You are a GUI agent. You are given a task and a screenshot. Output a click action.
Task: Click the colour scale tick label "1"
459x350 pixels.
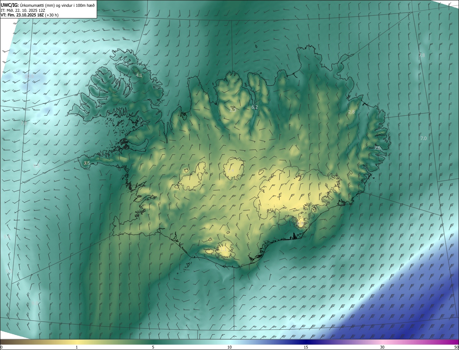click(77, 347)
